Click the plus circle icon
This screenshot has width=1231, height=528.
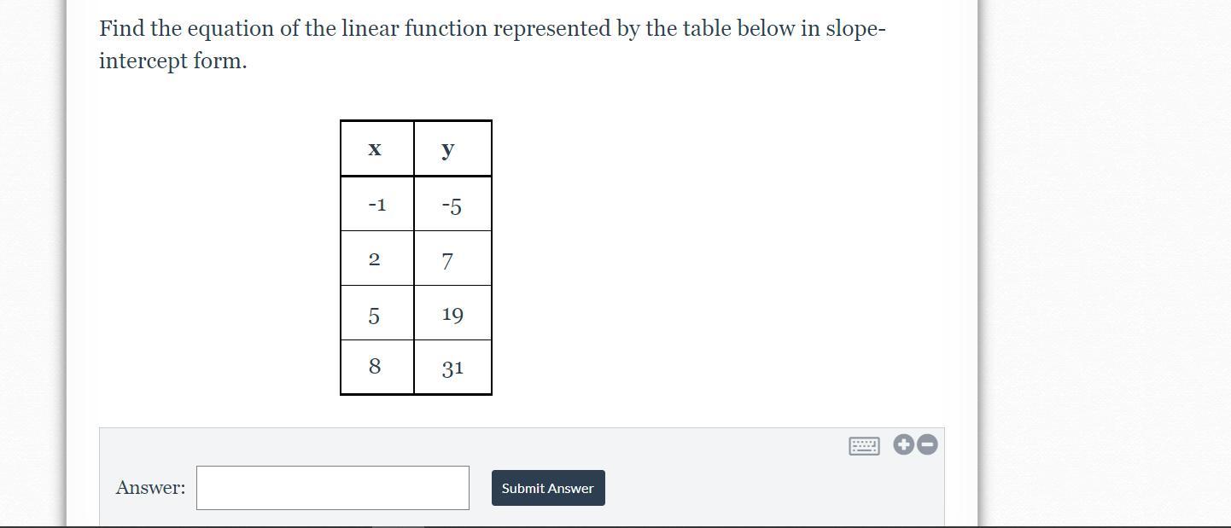(x=903, y=444)
